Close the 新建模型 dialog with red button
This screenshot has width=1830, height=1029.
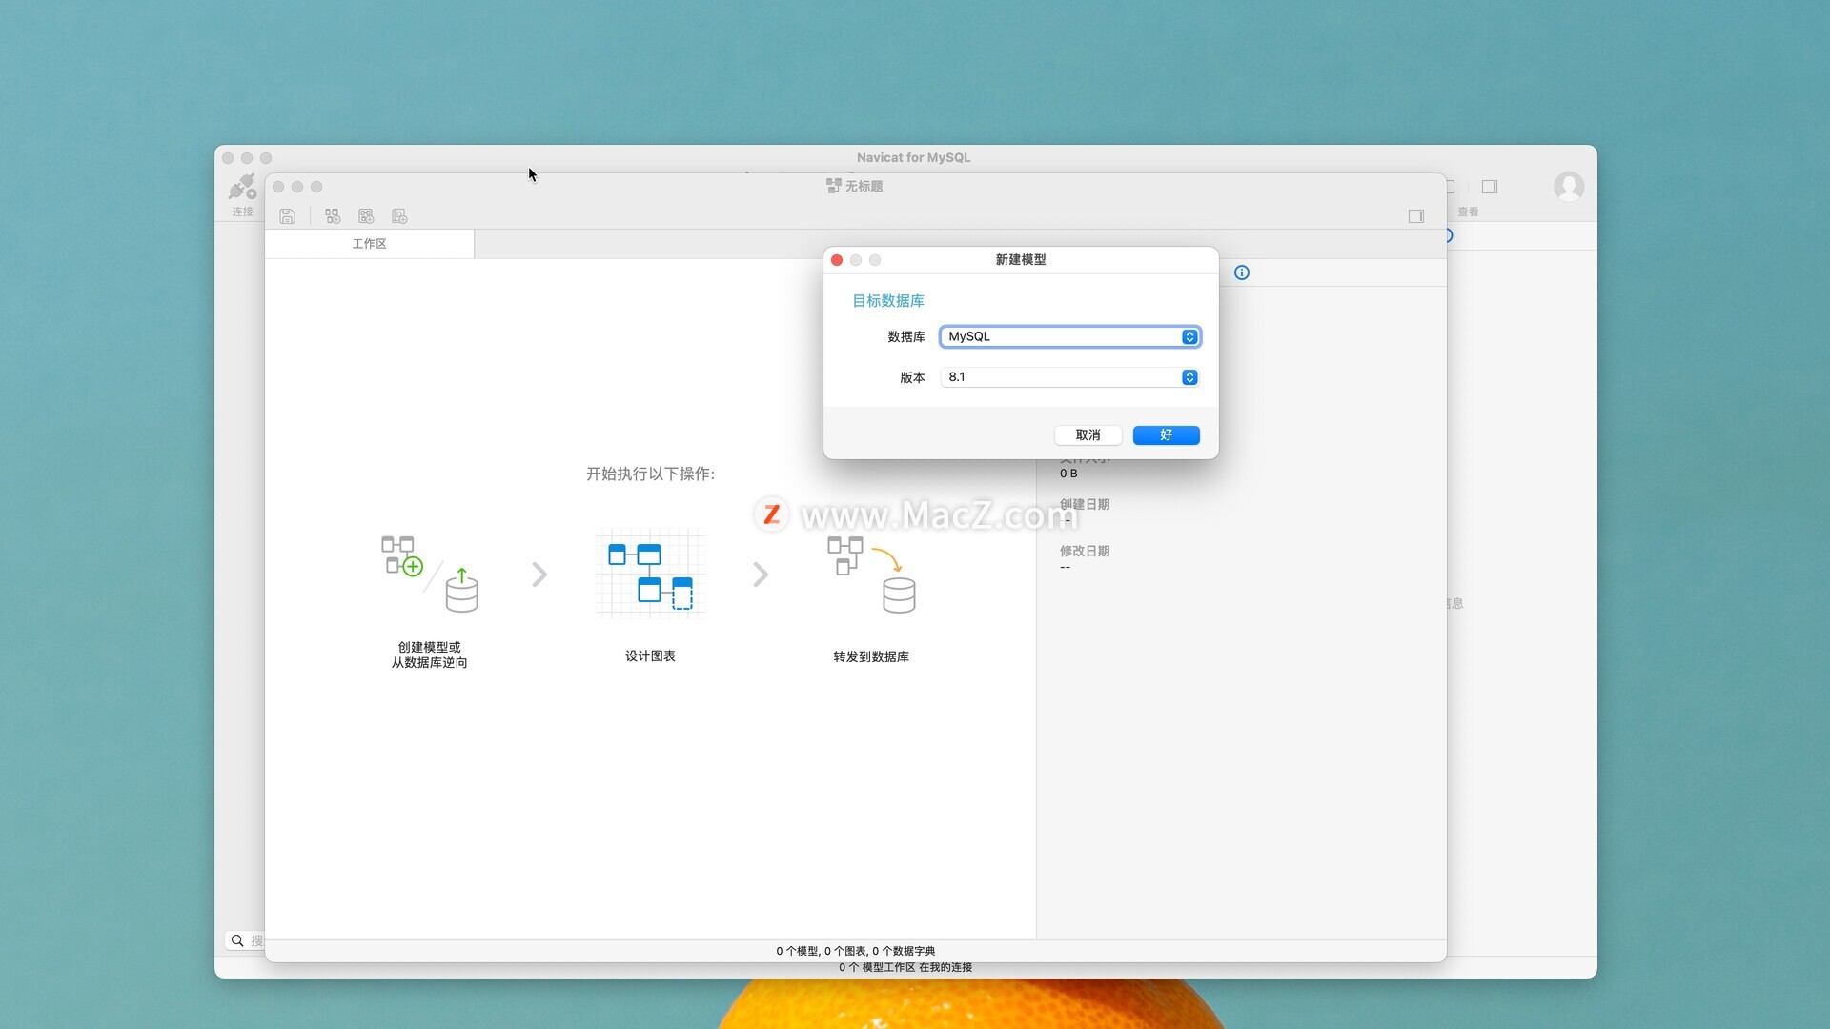click(837, 260)
